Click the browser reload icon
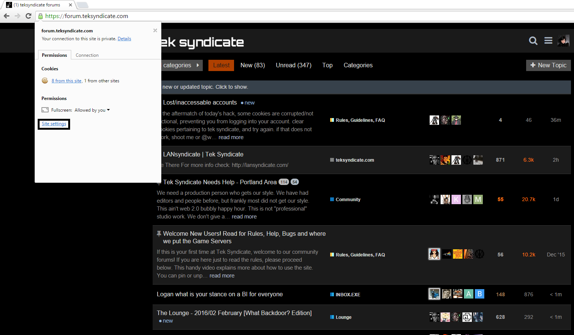574x335 pixels. (28, 16)
